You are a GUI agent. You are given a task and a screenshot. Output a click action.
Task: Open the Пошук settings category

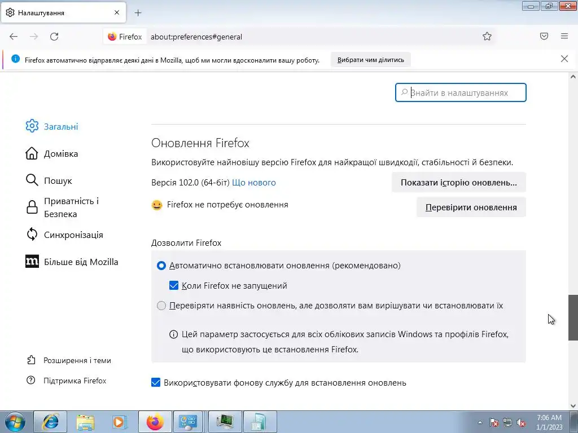[x=49, y=180]
